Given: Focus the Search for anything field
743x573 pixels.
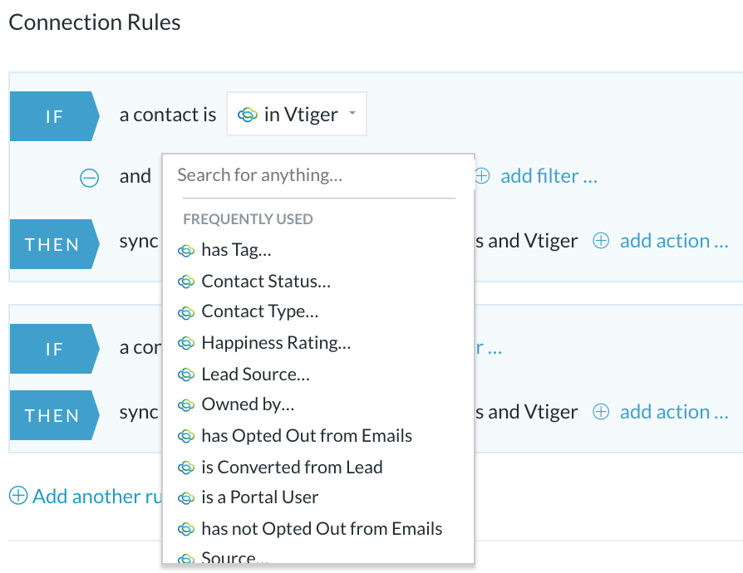Looking at the screenshot, I should pyautogui.click(x=318, y=175).
